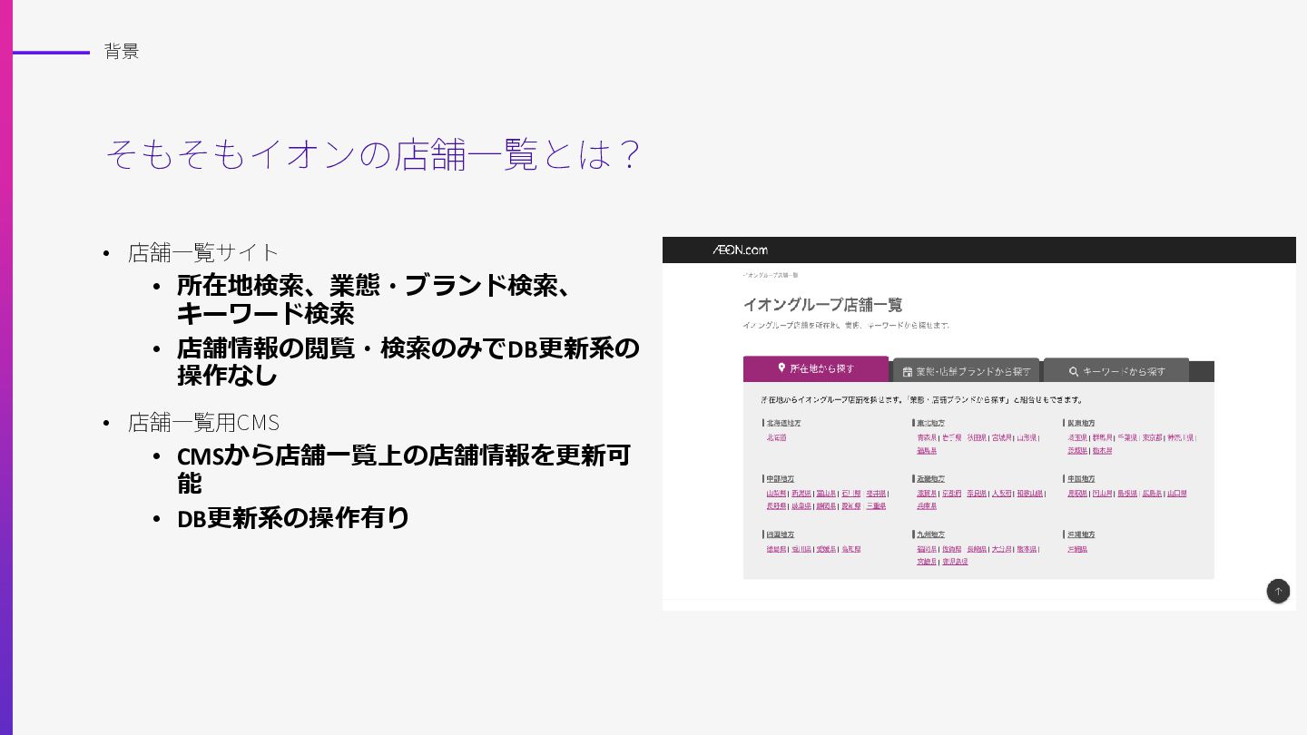Open the 東京都 link

point(1153,437)
